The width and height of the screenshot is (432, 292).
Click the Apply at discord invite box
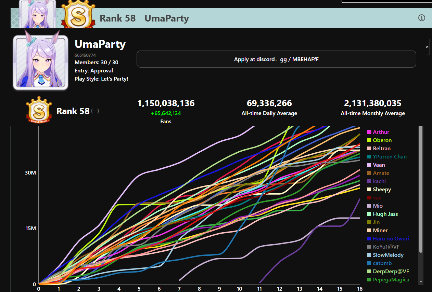(276, 59)
